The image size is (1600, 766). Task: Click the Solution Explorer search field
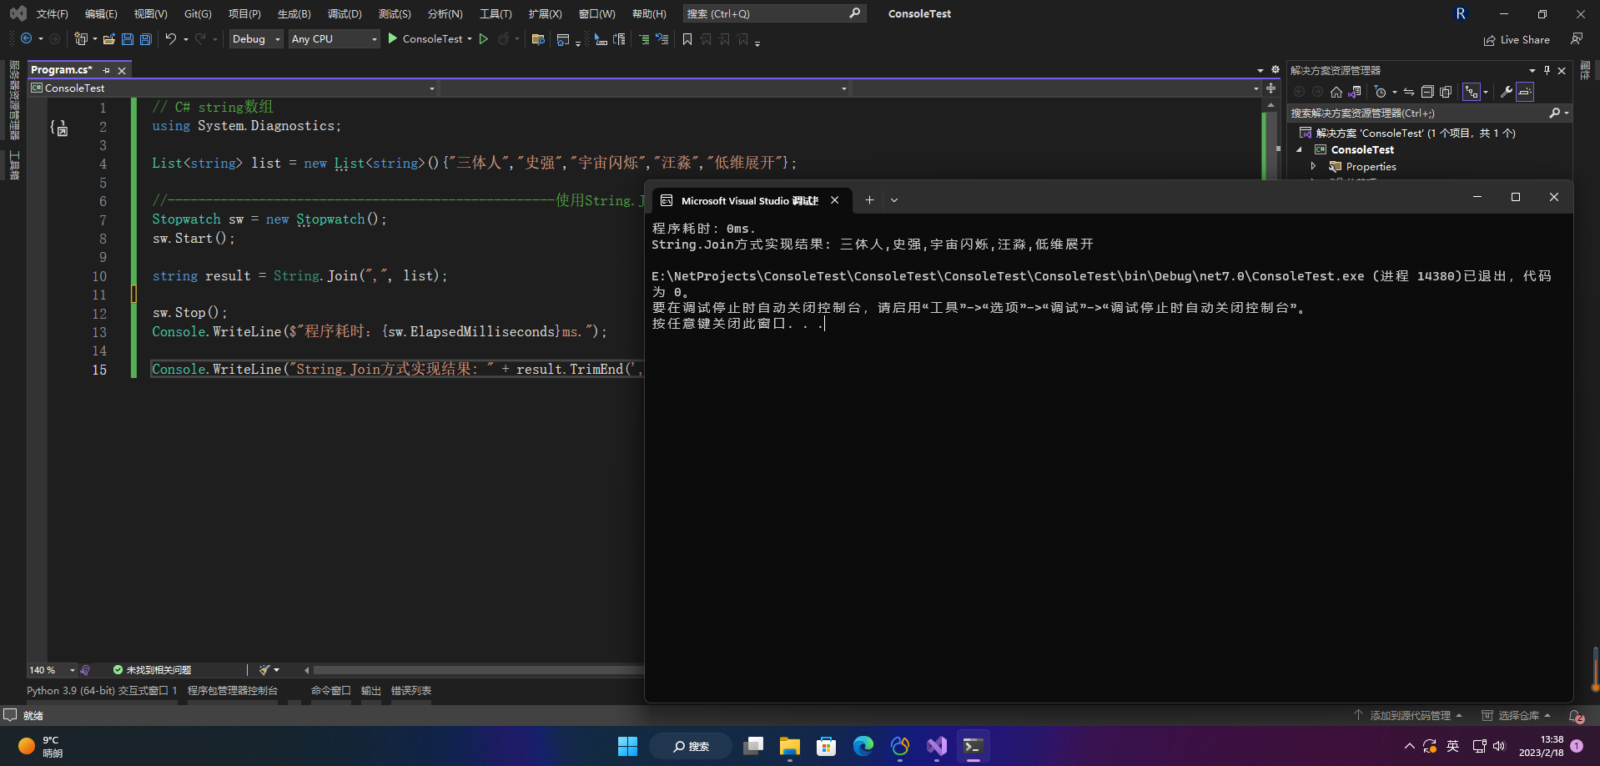[1430, 113]
